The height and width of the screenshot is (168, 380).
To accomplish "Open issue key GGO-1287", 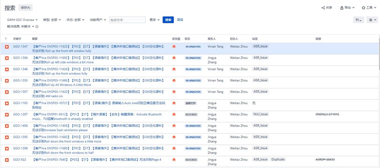I will 20,114.
